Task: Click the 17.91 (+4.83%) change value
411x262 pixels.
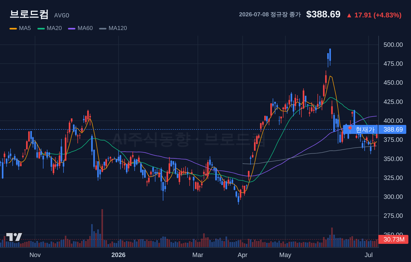Action: [x=378, y=15]
